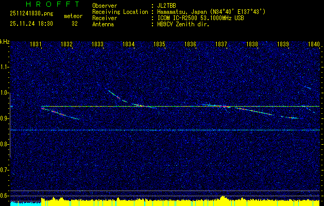The image size is (324, 206).
Task: Click the kHz unit label
Action: pyautogui.click(x=5, y=41)
